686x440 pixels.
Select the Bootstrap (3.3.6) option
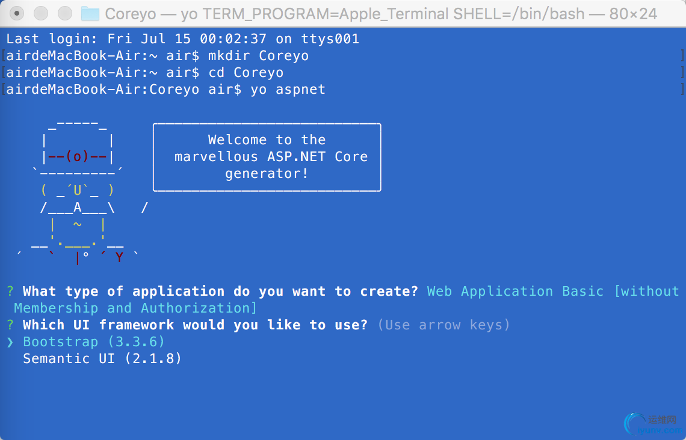click(x=94, y=342)
